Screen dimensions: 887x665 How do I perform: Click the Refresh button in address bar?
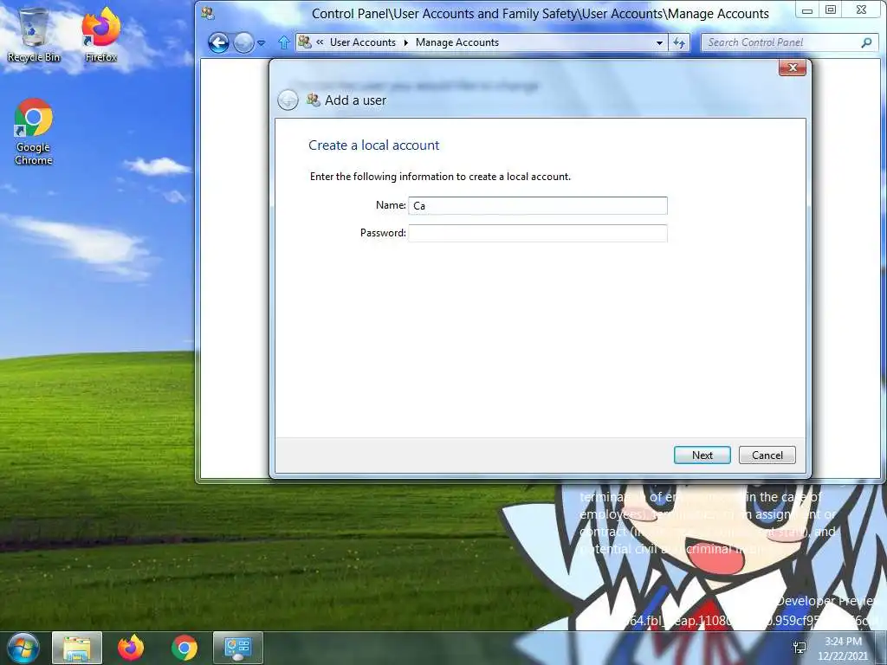click(679, 43)
